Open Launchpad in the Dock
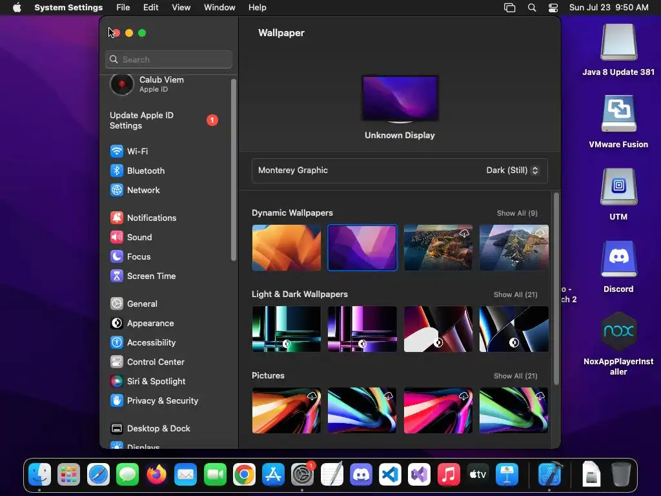 point(68,475)
